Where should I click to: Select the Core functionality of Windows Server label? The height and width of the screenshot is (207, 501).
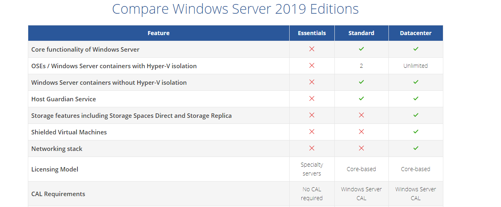(x=86, y=49)
